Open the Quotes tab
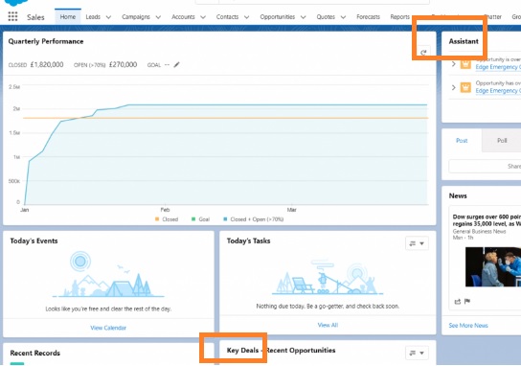The height and width of the screenshot is (366, 521). coord(326,16)
